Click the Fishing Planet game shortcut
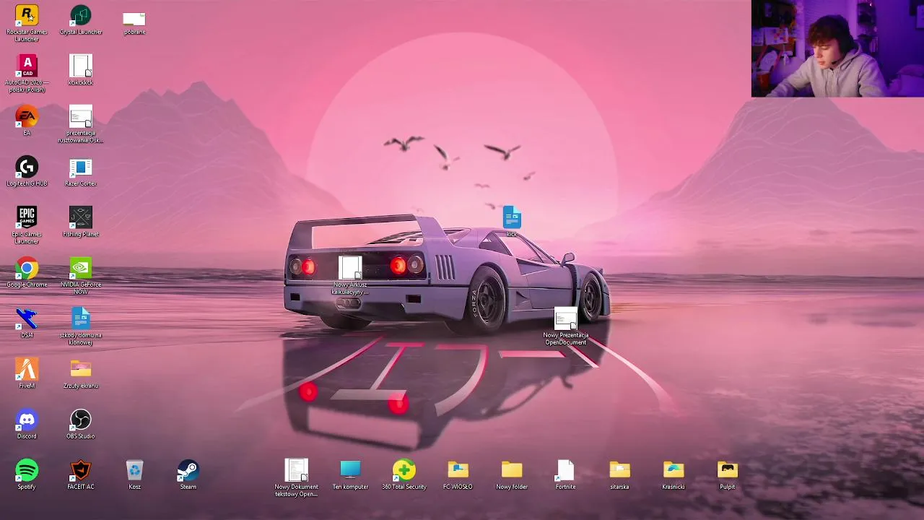The image size is (924, 520). pos(81,222)
